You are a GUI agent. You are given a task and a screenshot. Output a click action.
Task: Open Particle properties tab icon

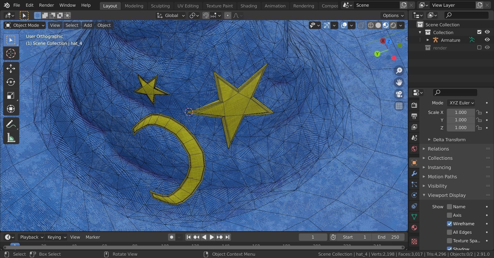point(414,184)
